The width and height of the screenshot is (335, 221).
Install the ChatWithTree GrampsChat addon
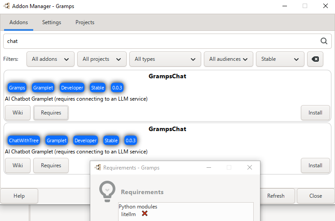[315, 166]
